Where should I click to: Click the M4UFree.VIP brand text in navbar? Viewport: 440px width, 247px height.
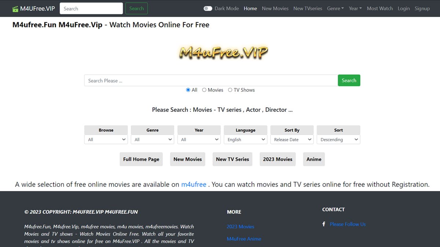tap(37, 8)
